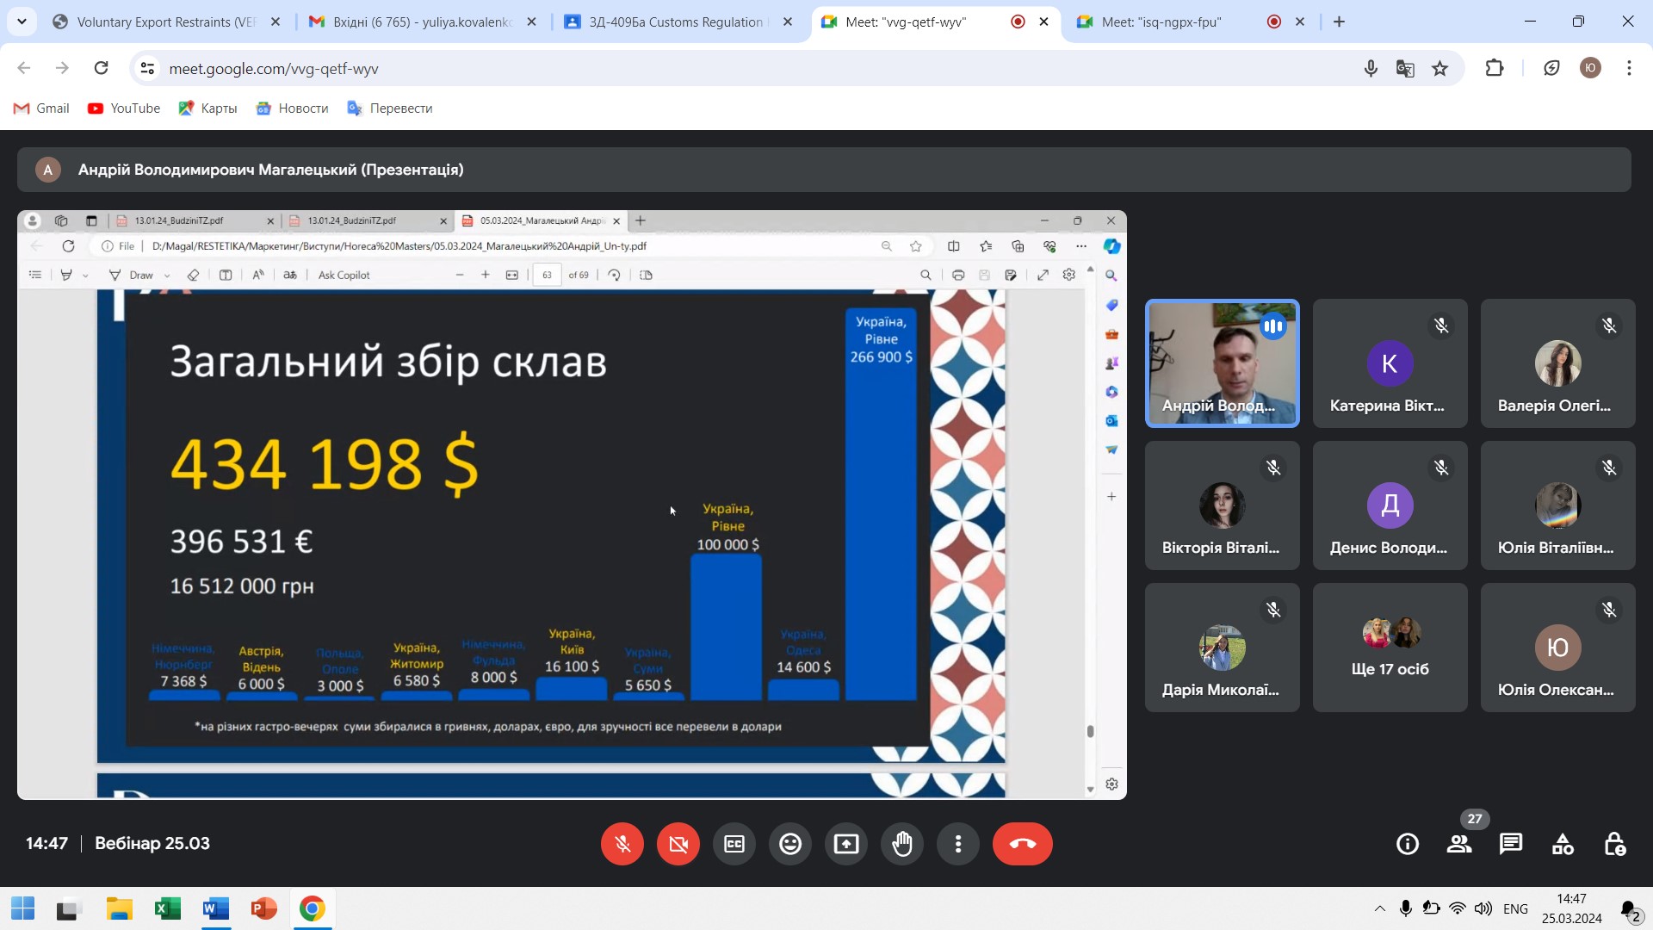Open the host controls lock icon
This screenshot has width=1653, height=930.
pos(1614,844)
